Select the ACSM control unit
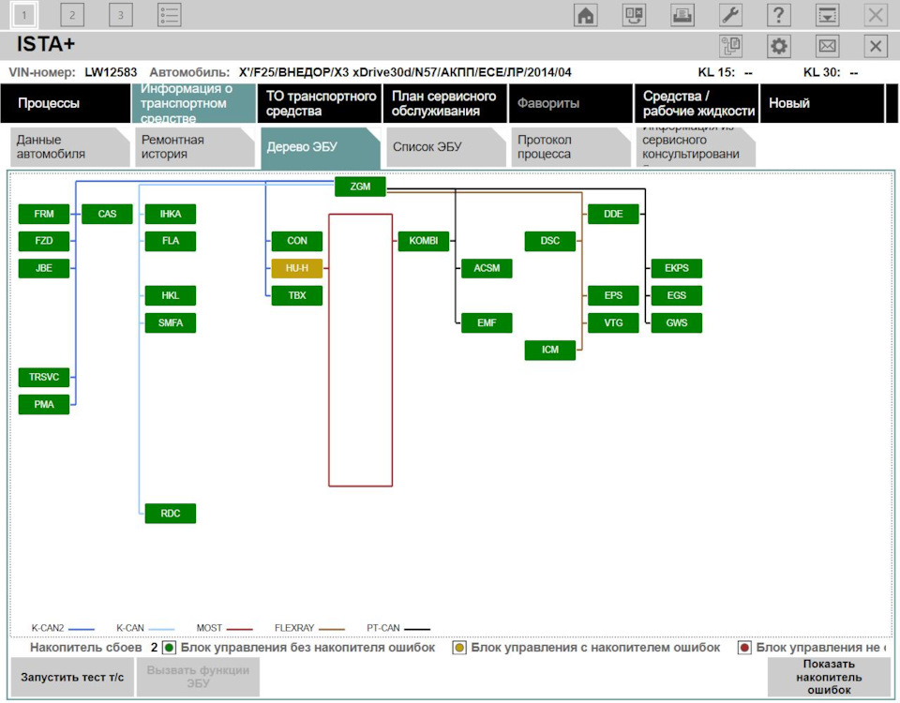Image resolution: width=900 pixels, height=703 pixels. 487,268
